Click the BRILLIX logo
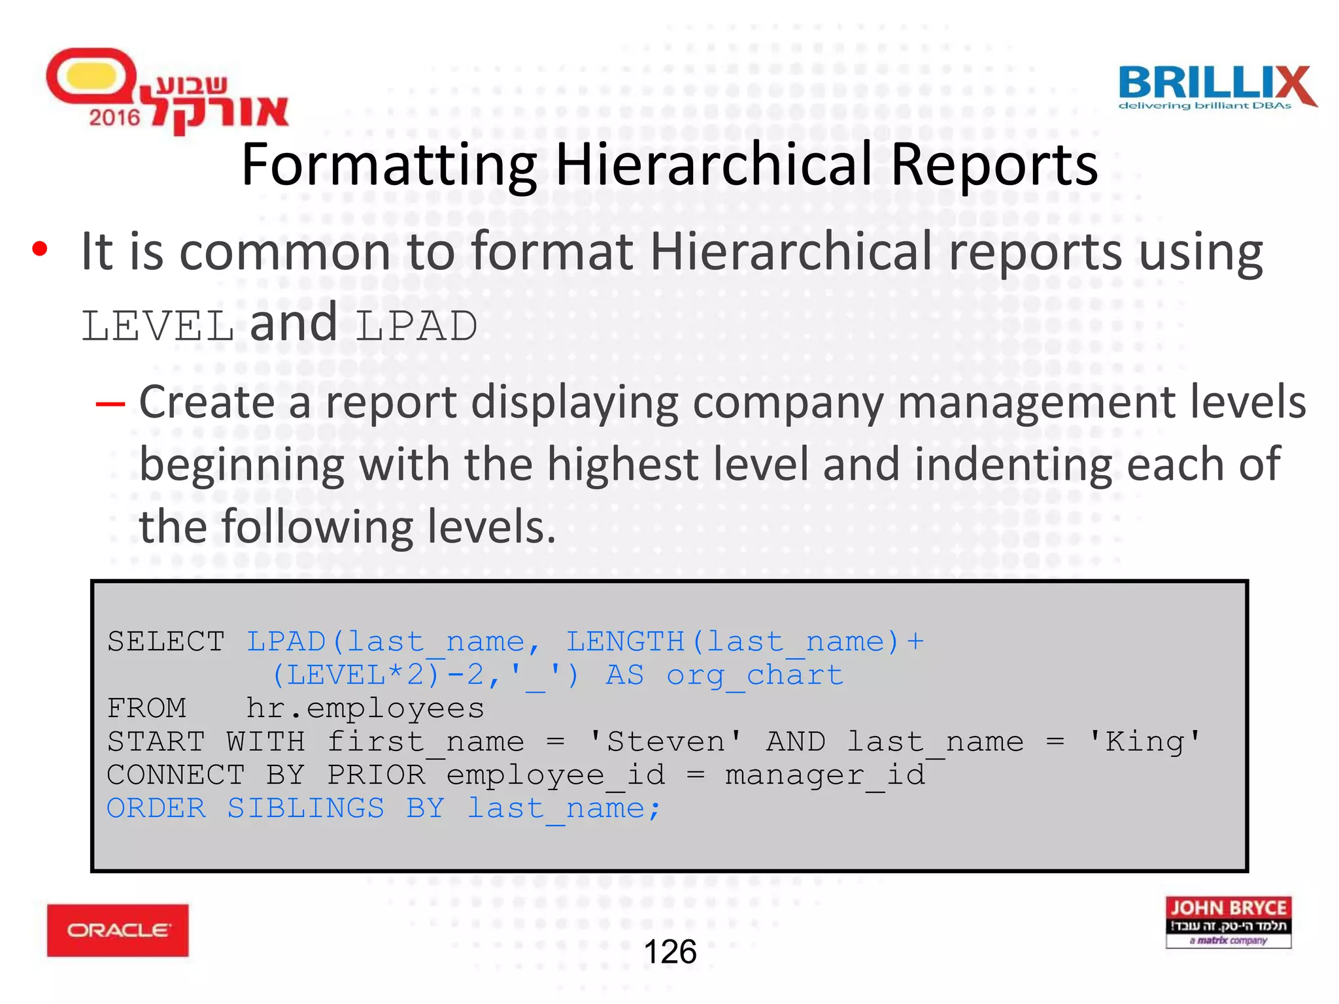The height and width of the screenshot is (1004, 1339). [x=1217, y=87]
